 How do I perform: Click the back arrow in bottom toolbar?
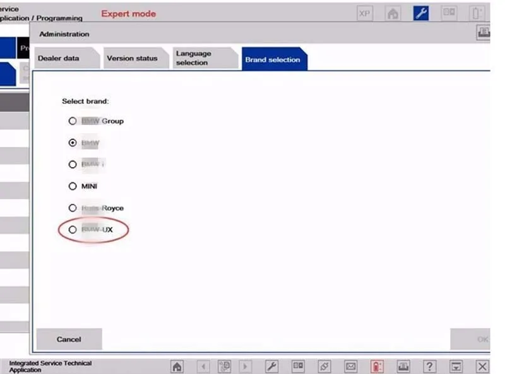[x=203, y=366]
